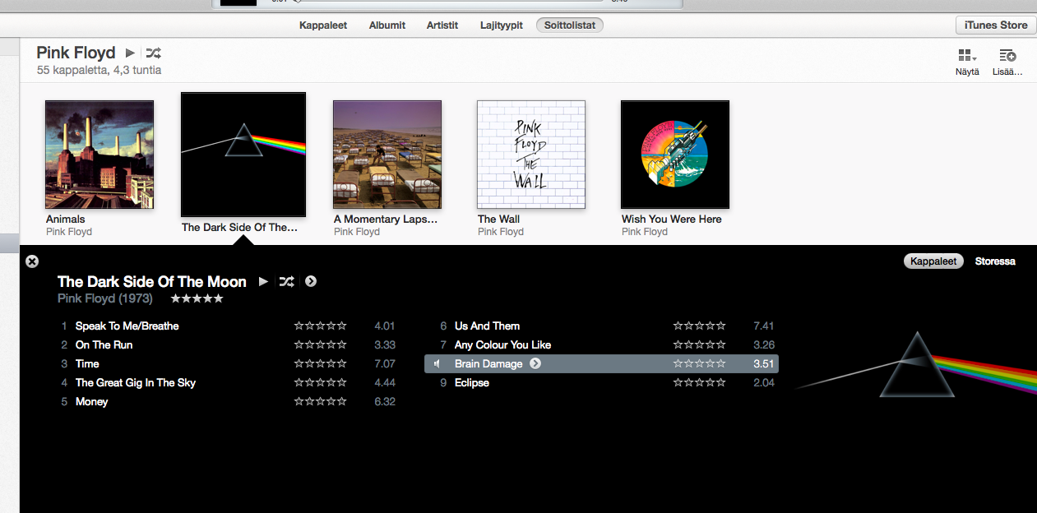
Task: Shuffle the Pink Floyd playlist
Action: (154, 53)
